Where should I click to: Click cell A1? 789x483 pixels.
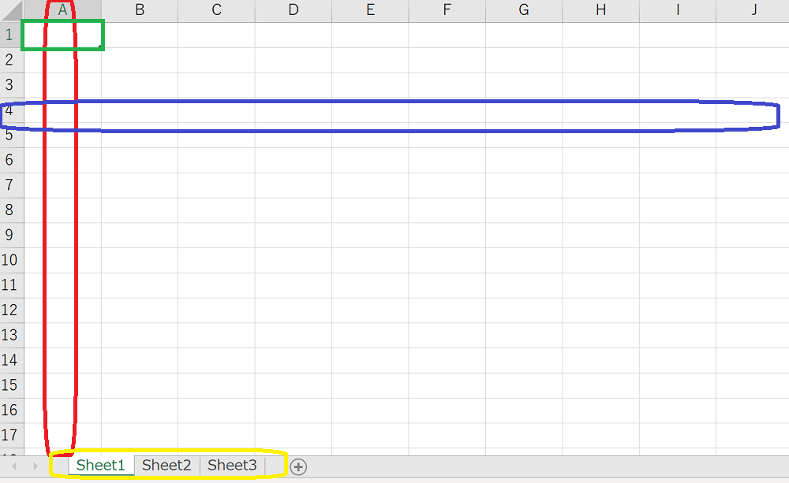pyautogui.click(x=62, y=35)
